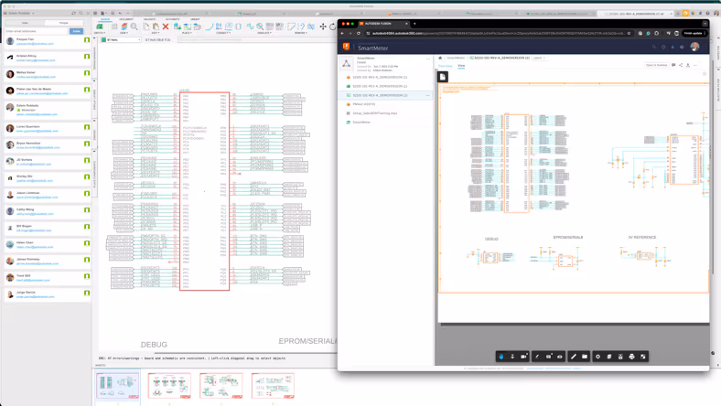Open the nets dropdown below toolbar
The height and width of the screenshot is (406, 721).
(121, 40)
